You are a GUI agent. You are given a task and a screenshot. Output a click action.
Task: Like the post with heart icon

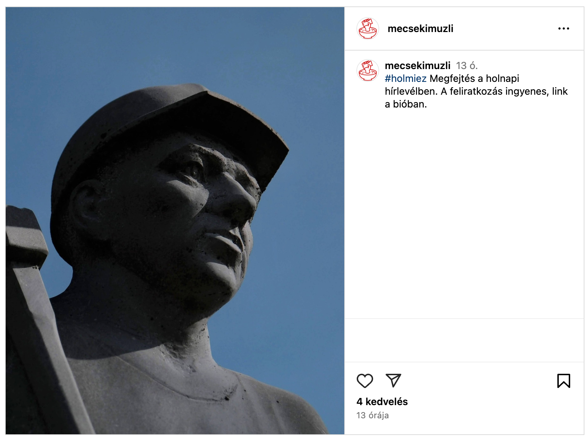(x=365, y=381)
